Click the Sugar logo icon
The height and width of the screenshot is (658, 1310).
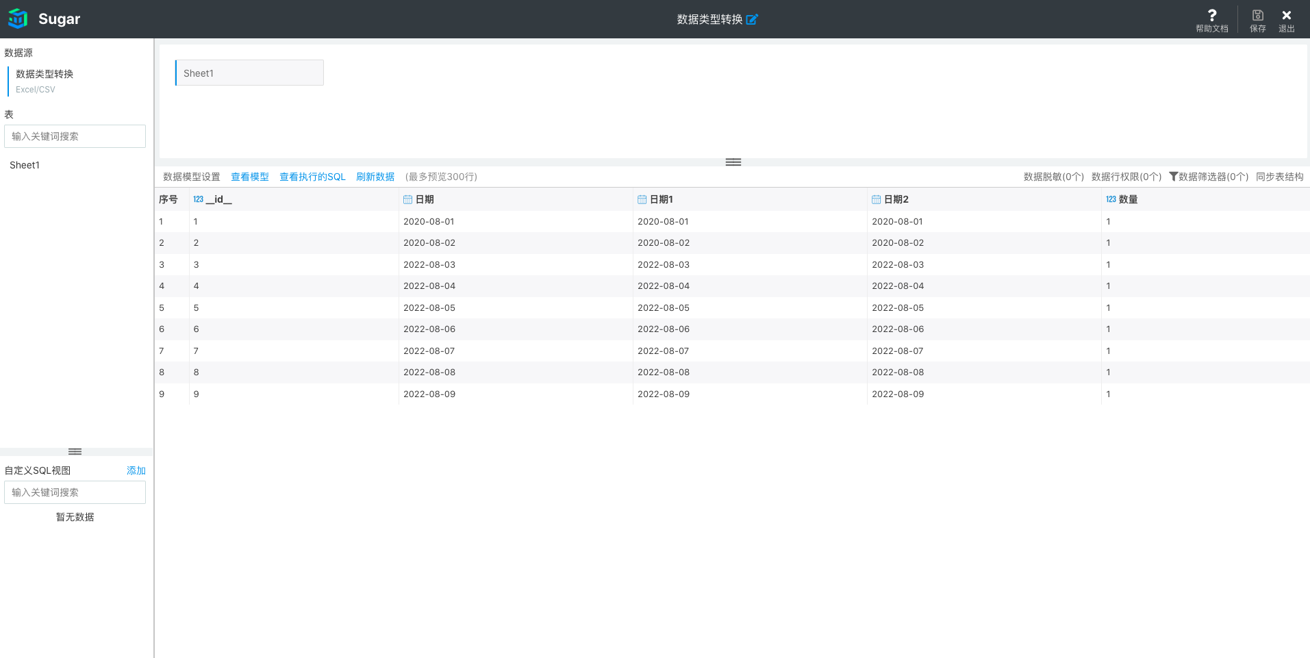(x=18, y=18)
